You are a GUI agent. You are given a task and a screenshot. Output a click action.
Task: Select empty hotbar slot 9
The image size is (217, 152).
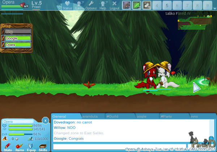point(207,5)
